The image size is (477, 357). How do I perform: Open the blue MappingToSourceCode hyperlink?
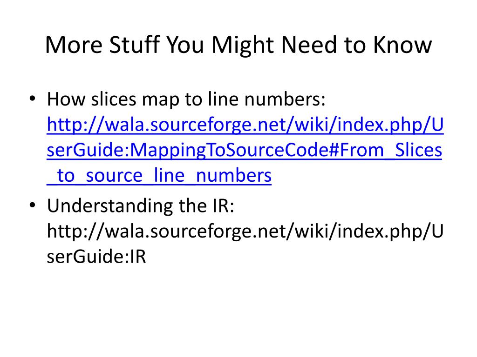pos(245,150)
